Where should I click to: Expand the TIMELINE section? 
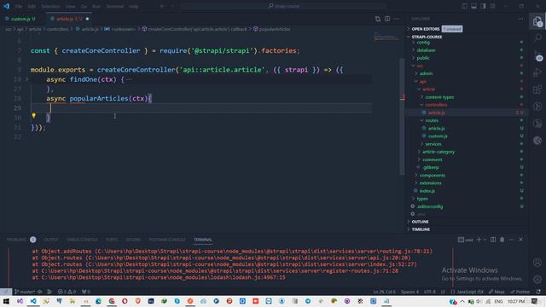coord(421,229)
